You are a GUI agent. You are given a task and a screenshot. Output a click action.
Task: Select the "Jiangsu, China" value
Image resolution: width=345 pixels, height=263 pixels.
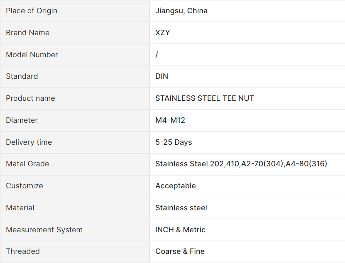(x=181, y=11)
